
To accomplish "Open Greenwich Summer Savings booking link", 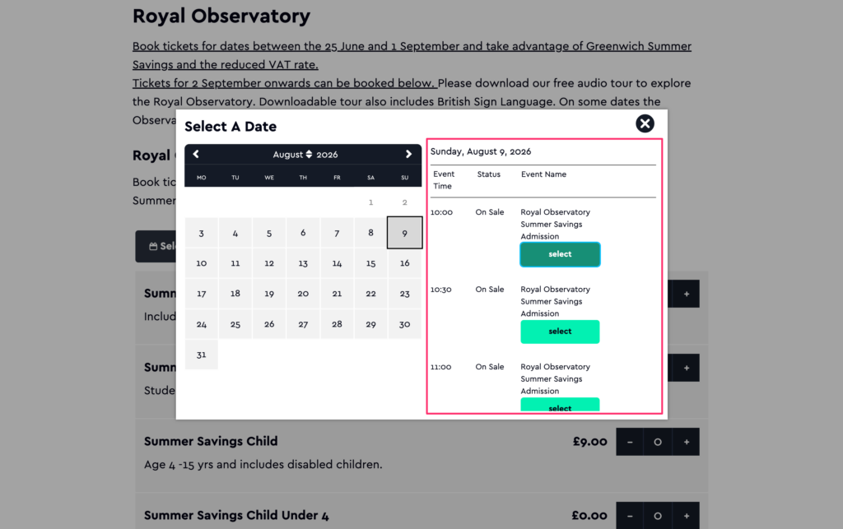I will (x=412, y=55).
